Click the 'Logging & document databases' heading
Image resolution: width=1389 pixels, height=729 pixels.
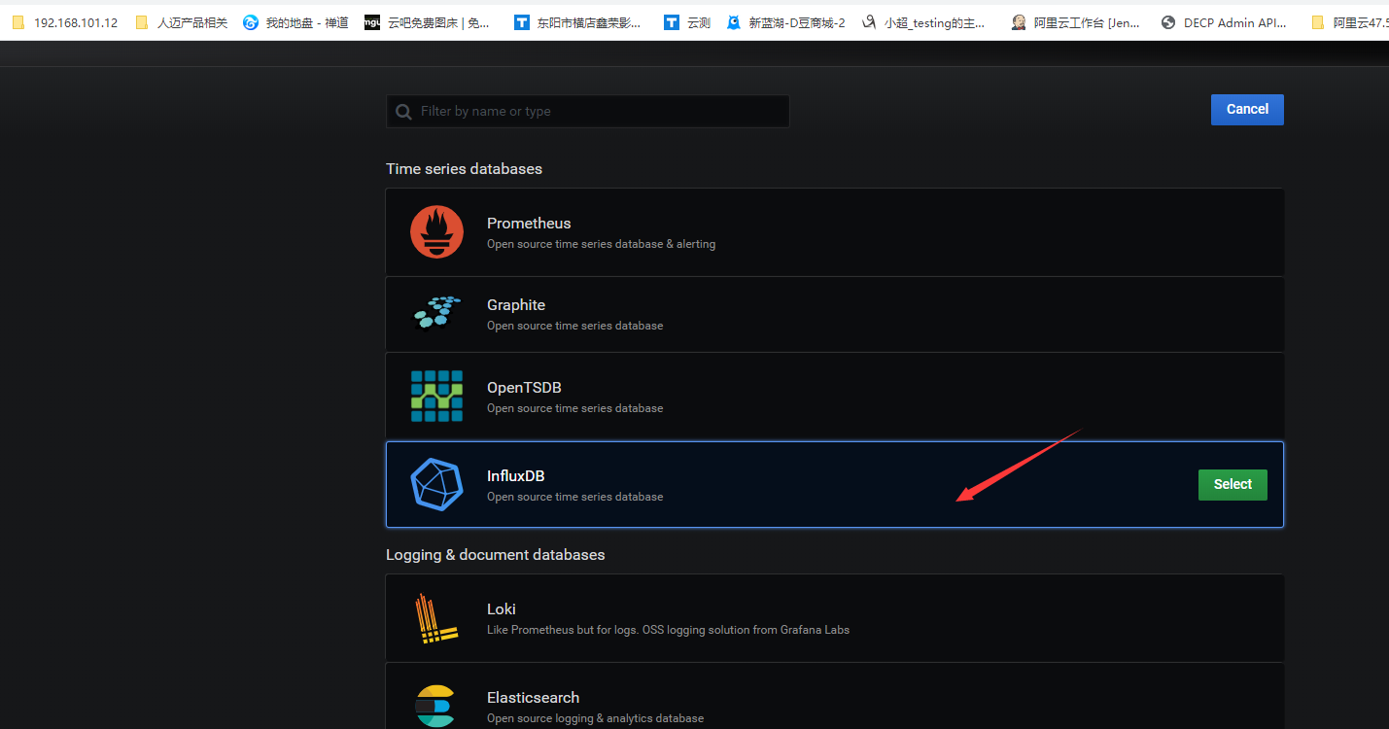[x=496, y=555]
